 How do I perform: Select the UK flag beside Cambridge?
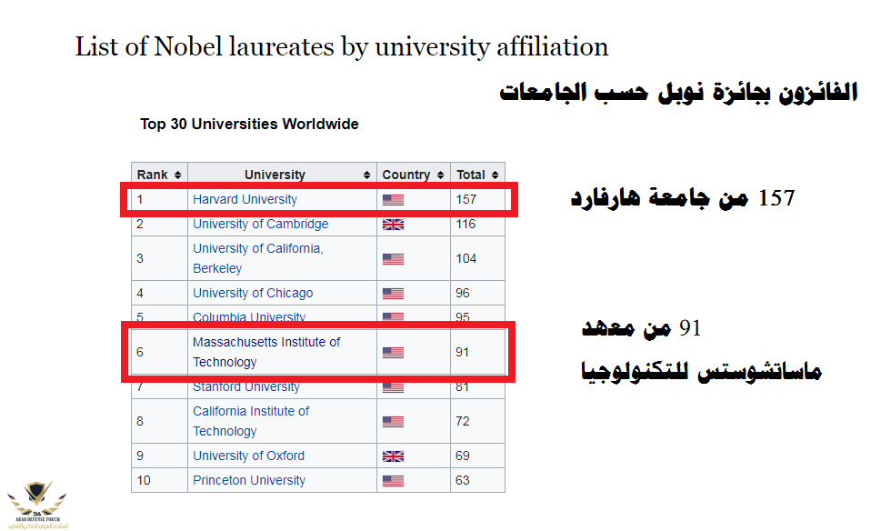pyautogui.click(x=394, y=225)
